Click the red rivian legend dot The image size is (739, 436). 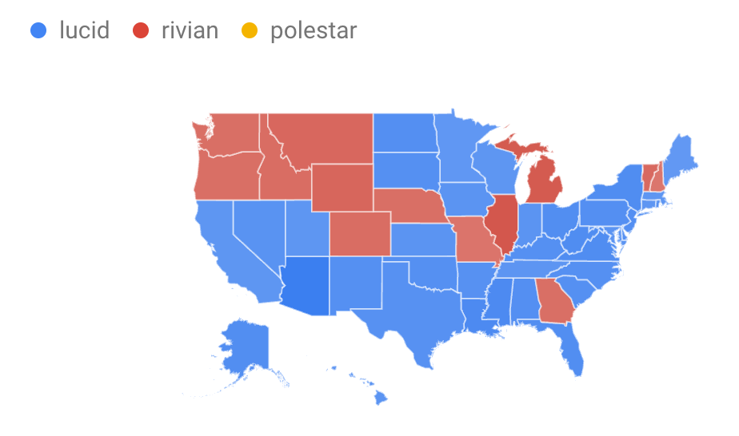click(x=141, y=30)
